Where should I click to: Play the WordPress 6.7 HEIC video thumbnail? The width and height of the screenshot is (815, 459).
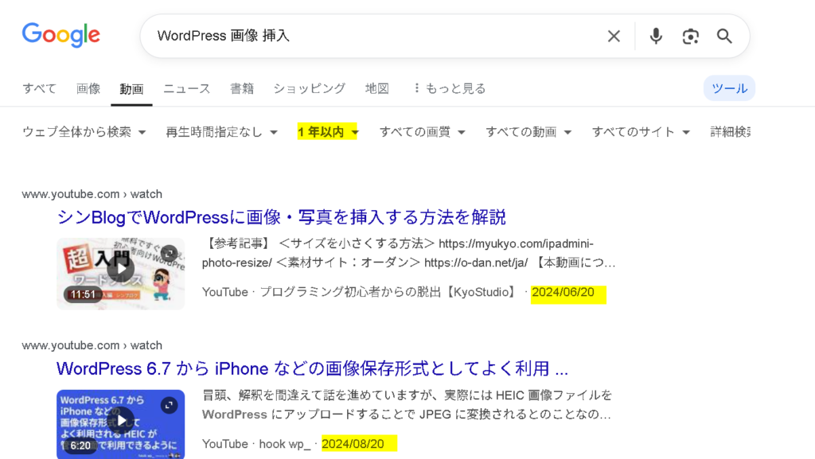tap(121, 424)
